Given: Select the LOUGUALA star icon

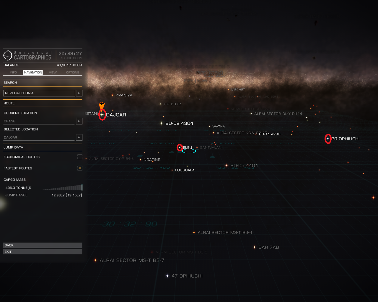Looking at the screenshot, I should (172, 170).
